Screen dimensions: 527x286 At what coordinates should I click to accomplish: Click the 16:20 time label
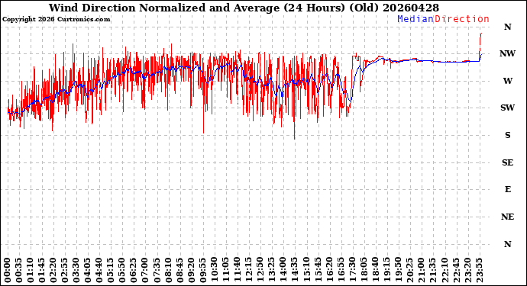[x=329, y=270]
